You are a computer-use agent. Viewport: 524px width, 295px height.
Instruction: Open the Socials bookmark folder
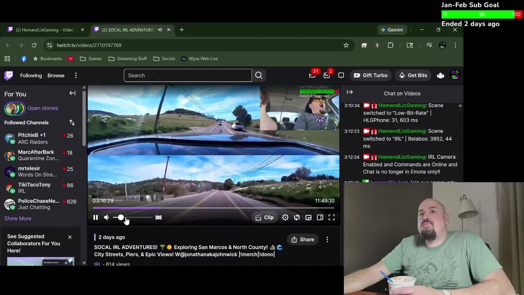tap(164, 59)
